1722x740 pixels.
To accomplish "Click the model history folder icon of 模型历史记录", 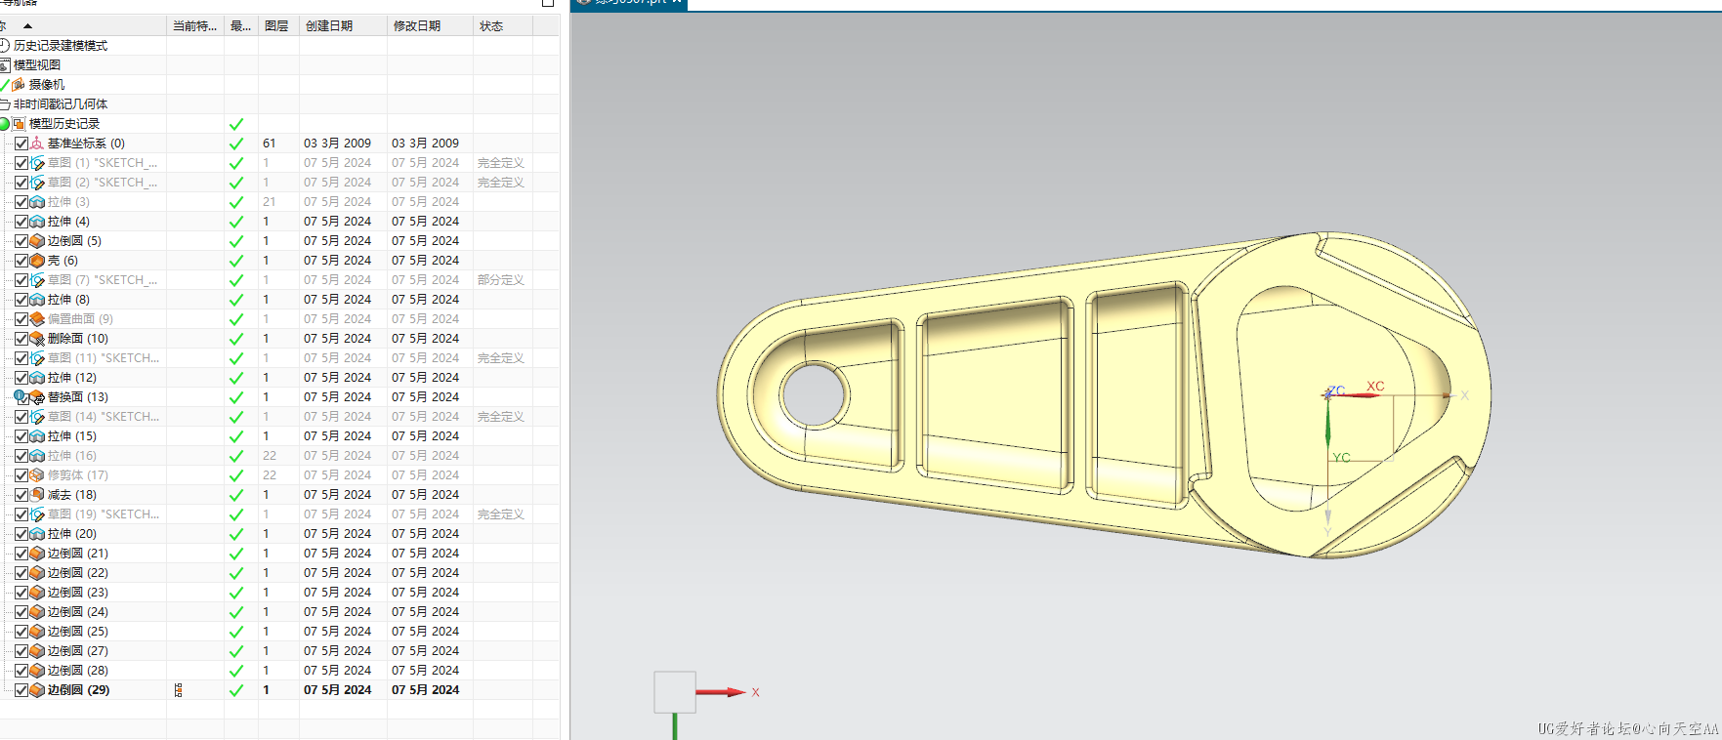I will coord(19,124).
